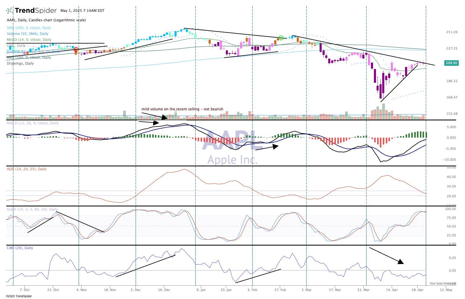Click the "mild volume on the recent selling" annotation
The height and width of the screenshot is (299, 465).
click(x=182, y=109)
